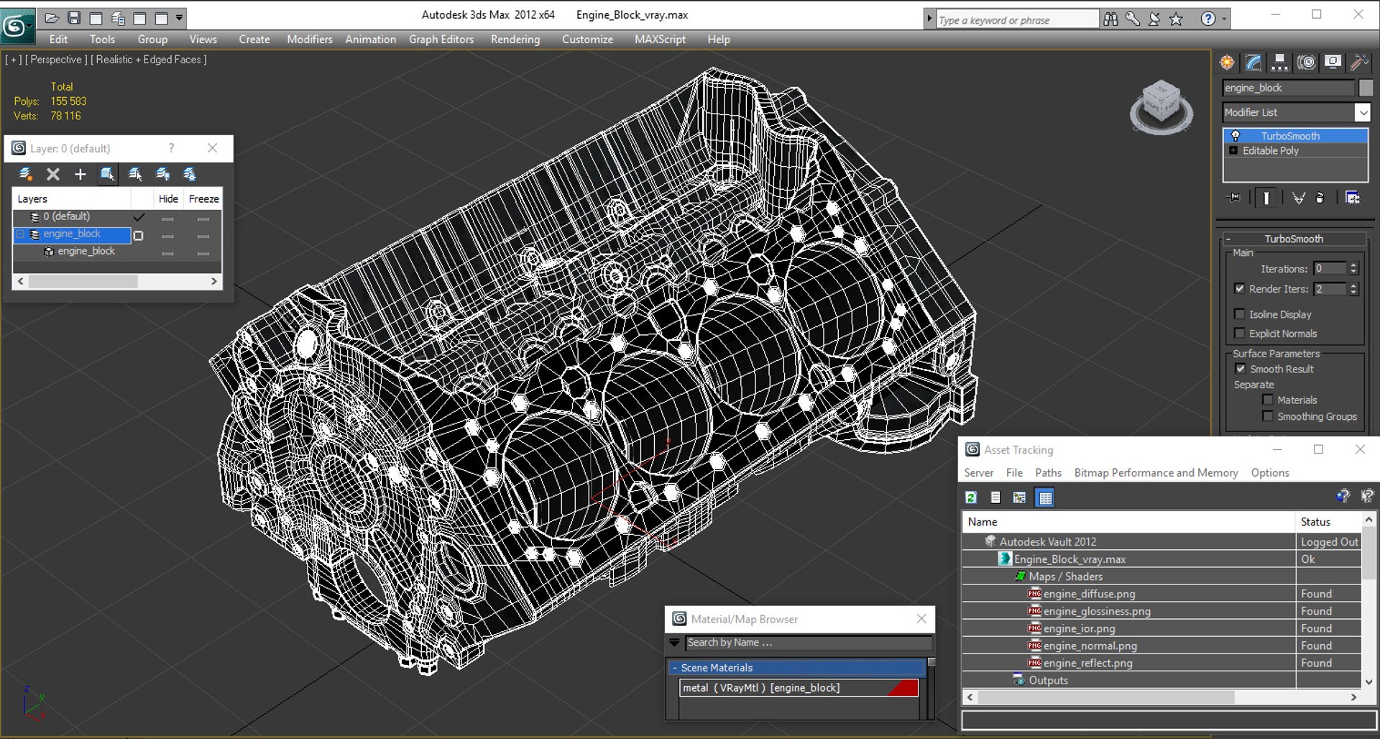1380x739 pixels.
Task: Click Delete layer X icon in Layer dialog
Action: 53,174
